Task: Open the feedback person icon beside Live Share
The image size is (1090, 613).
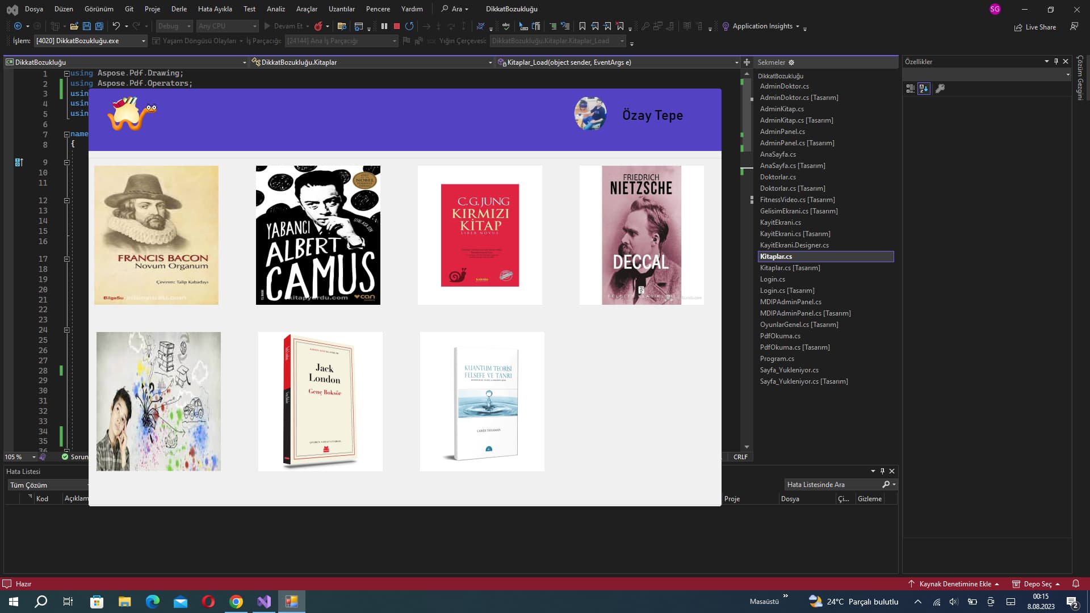Action: pos(1074,27)
